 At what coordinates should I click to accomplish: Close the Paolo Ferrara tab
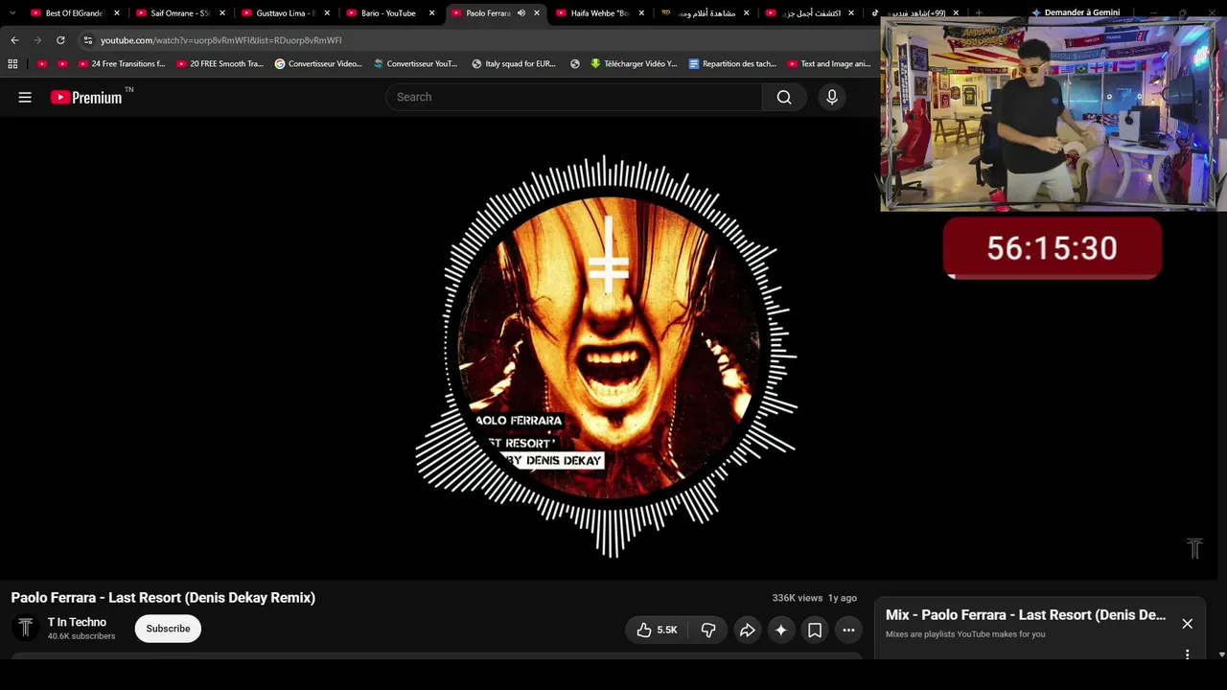point(537,13)
